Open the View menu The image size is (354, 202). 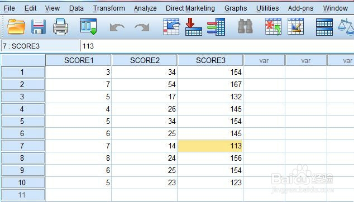pos(52,8)
